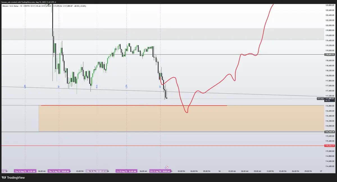Click the NY label above Thu 14 Aug 10:00 AM
The width and height of the screenshot is (337, 182).
59,87
